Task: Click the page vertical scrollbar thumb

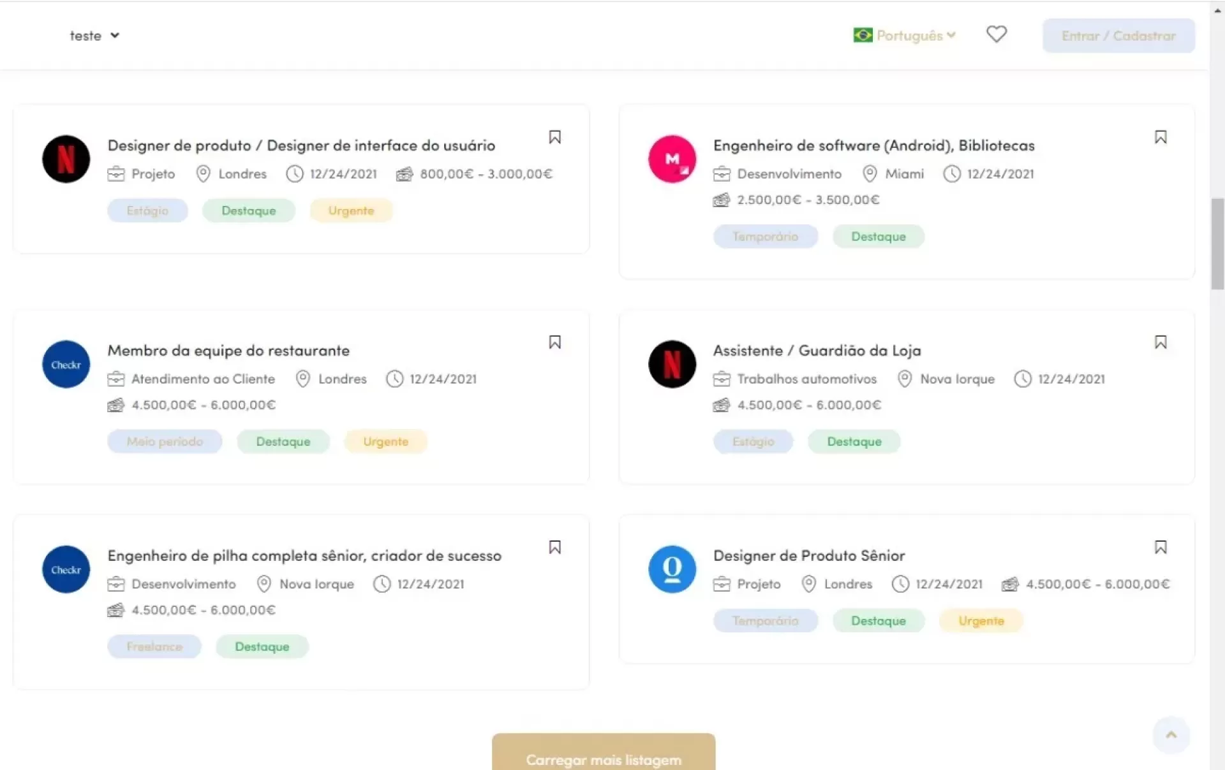Action: tap(1217, 243)
